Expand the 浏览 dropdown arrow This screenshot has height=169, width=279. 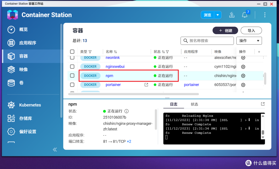pos(218,15)
